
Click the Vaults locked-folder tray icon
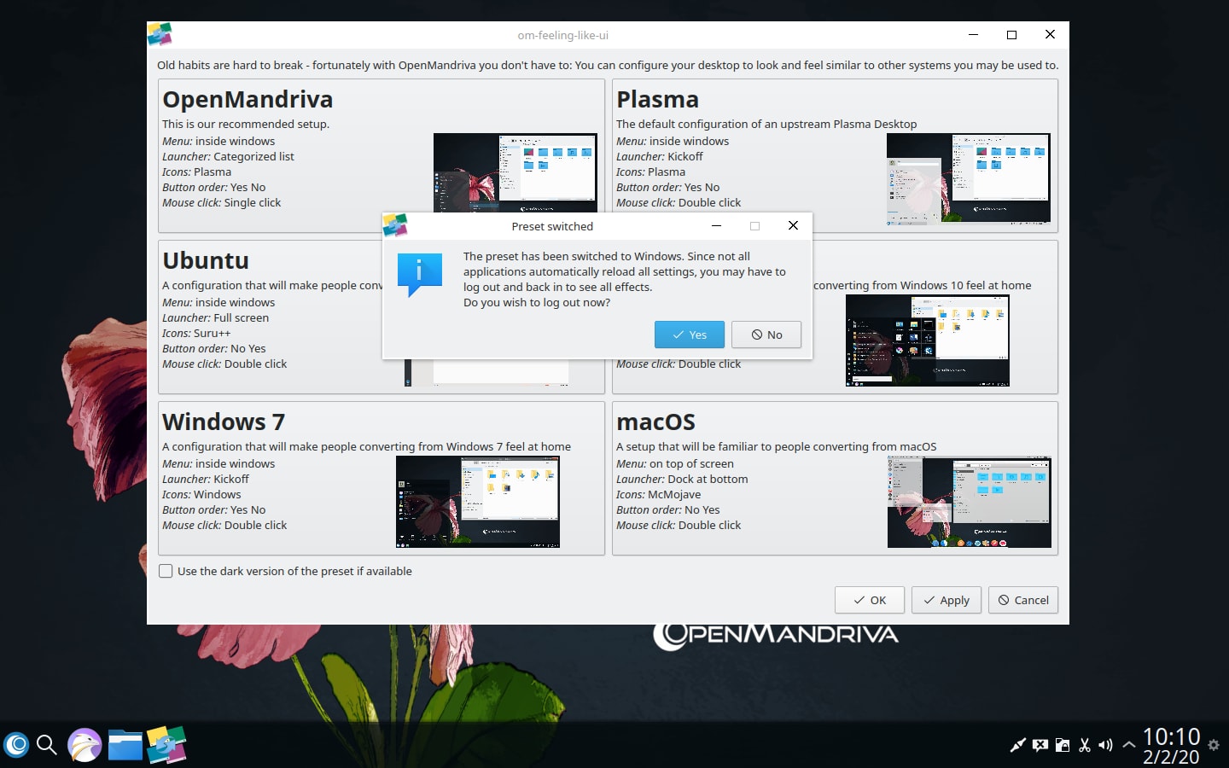[x=1063, y=745]
